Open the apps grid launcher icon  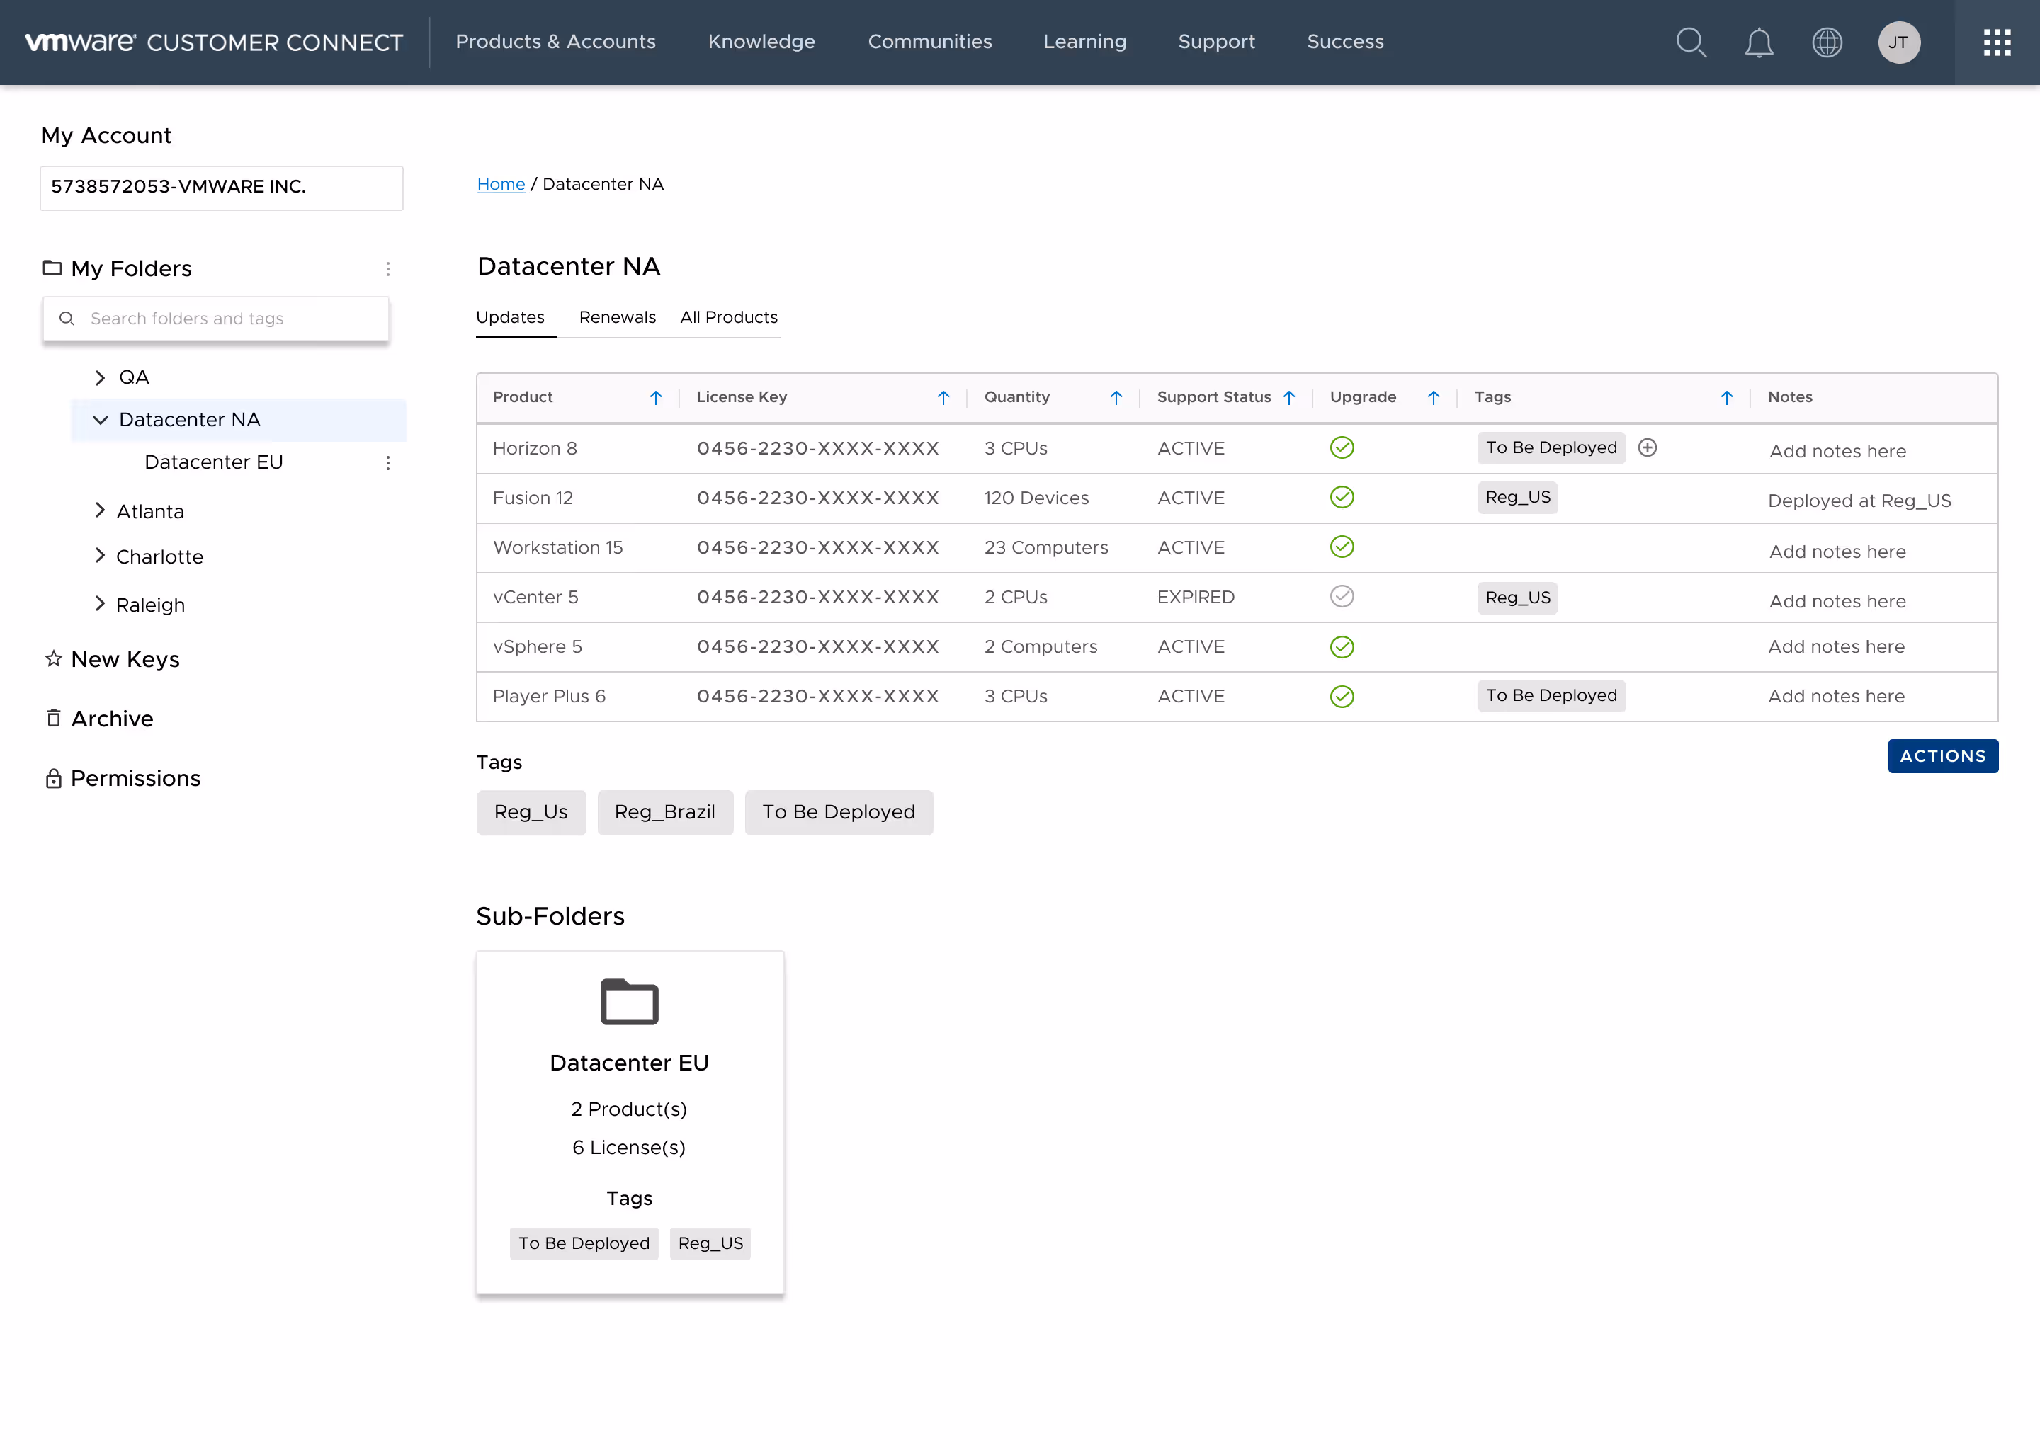pos(1996,42)
